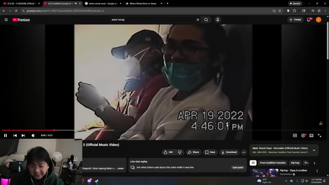Open a new browser tab

tap(168, 4)
